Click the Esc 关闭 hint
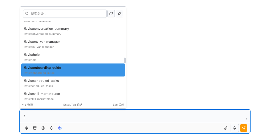 click(x=118, y=105)
